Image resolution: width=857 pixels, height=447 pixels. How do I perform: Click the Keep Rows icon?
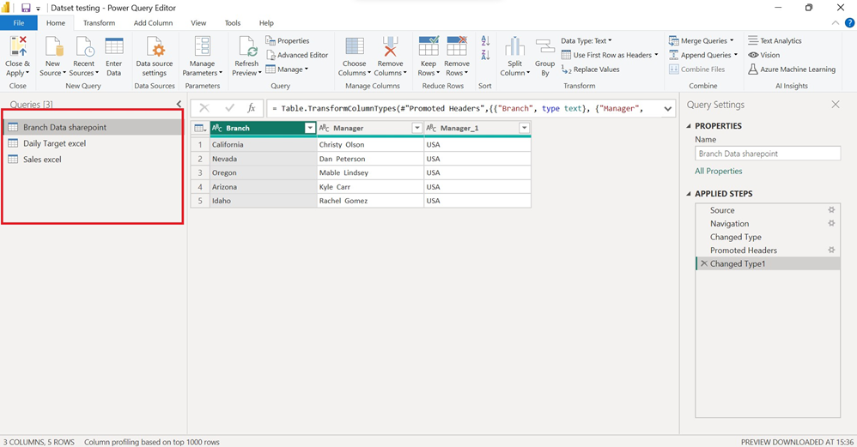(x=428, y=46)
